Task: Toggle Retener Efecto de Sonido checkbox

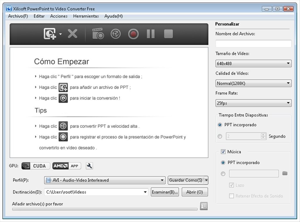Action: pos(231,196)
